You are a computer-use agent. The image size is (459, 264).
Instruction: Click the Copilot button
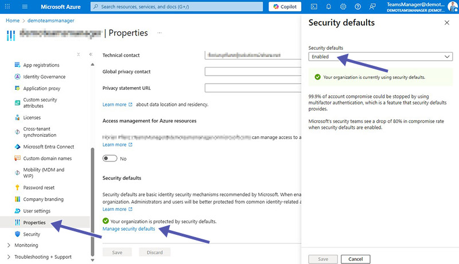(x=285, y=6)
